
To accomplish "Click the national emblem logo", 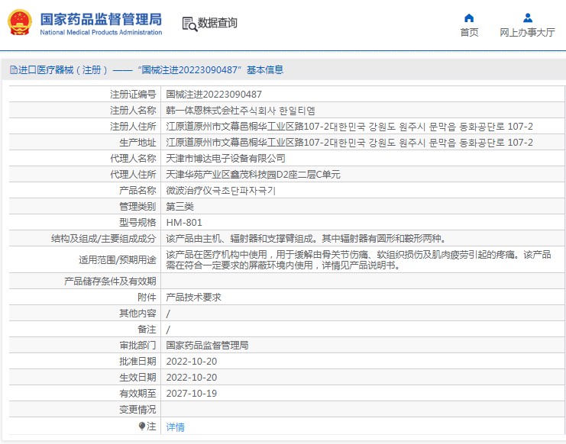I will click(x=20, y=23).
